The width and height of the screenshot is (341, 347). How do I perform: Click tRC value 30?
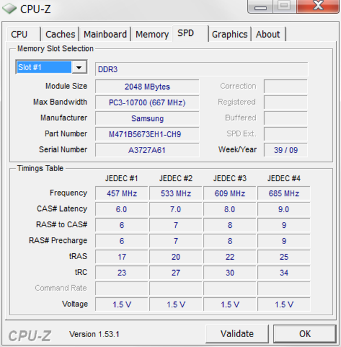click(x=230, y=273)
